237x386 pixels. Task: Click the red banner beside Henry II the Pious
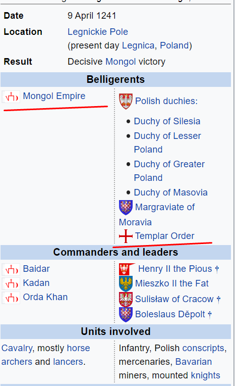127,269
